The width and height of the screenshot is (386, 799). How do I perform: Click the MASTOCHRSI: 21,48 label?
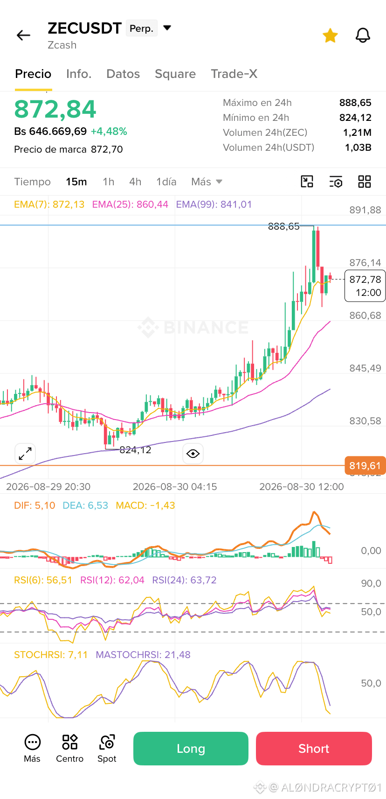tap(143, 655)
